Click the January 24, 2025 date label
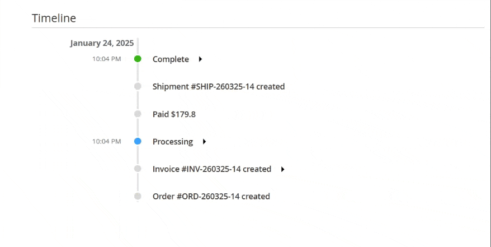This screenshot has height=247, width=491. pos(100,43)
